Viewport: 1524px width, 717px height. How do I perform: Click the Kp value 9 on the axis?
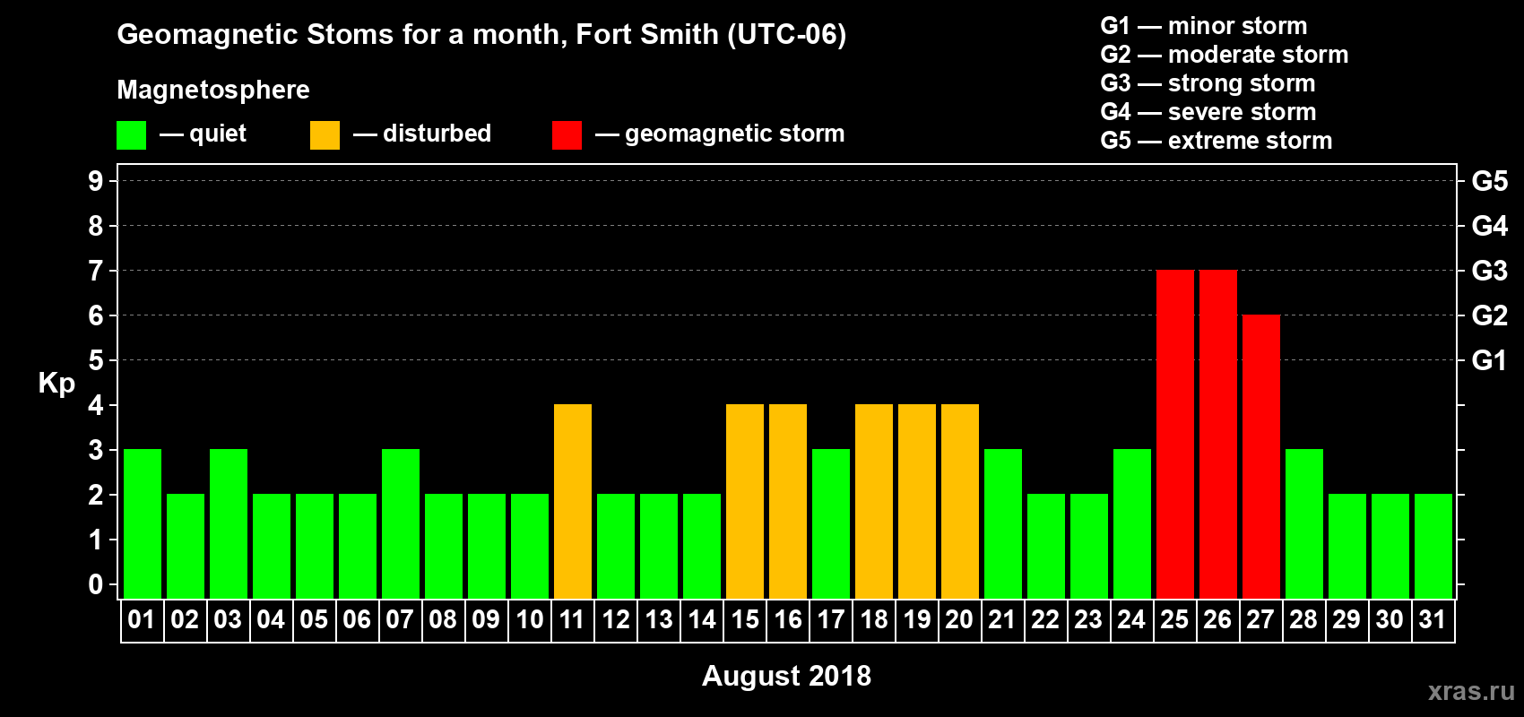(x=95, y=181)
